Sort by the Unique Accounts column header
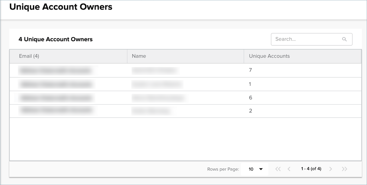Screen dimensions: 367x185 (302, 56)
